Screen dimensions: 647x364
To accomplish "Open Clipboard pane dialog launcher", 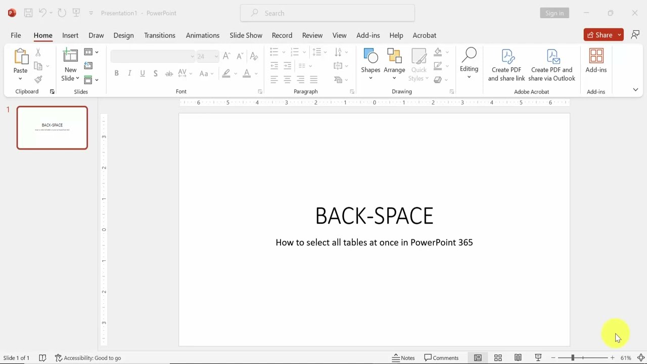I will pyautogui.click(x=52, y=92).
